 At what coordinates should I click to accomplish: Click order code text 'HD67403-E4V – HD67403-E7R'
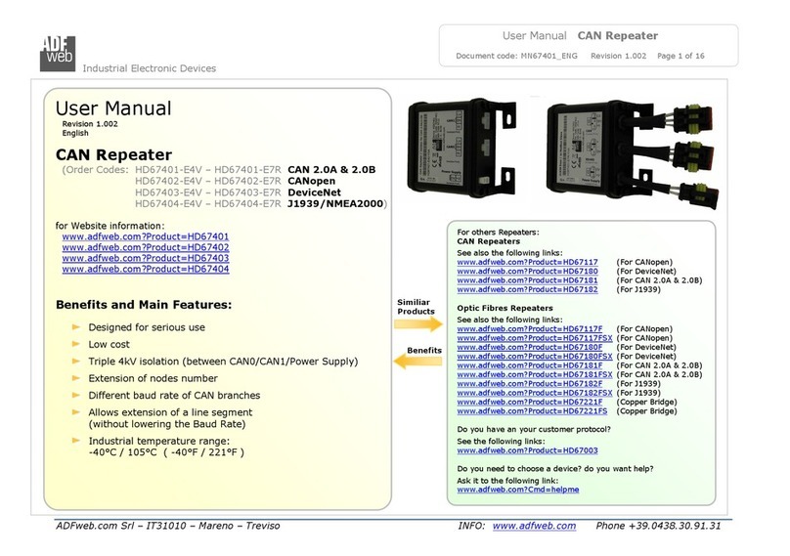(208, 192)
